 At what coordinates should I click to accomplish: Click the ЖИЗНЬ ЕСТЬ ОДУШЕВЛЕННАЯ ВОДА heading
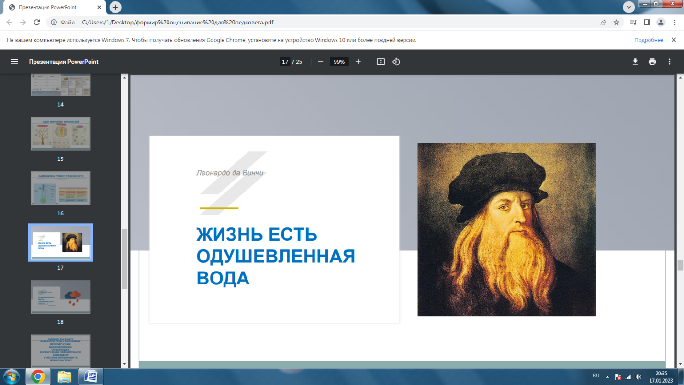click(x=276, y=256)
